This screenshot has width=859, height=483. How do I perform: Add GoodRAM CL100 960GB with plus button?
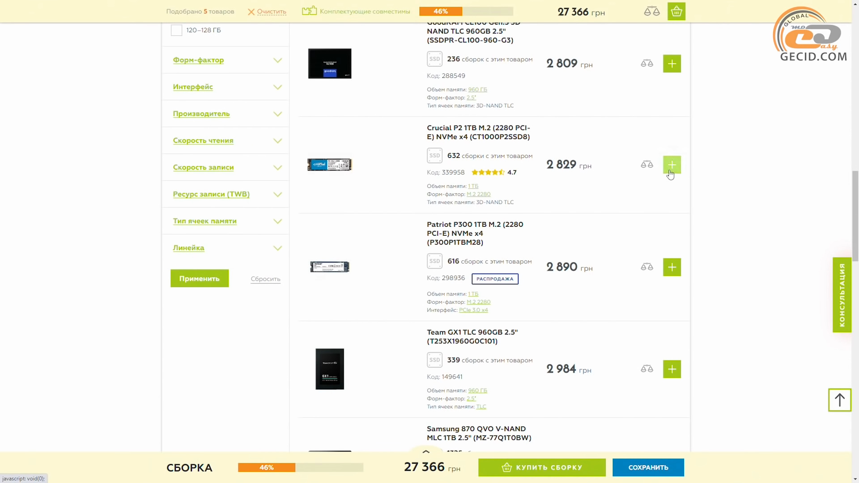(672, 64)
